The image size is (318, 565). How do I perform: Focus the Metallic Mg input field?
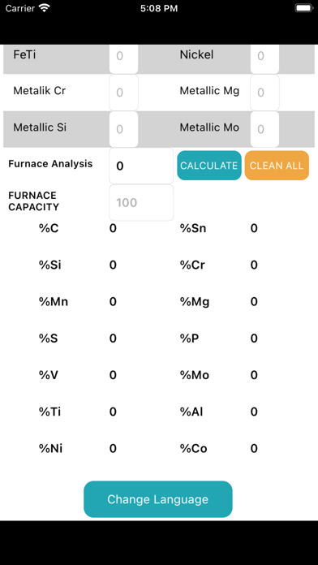pos(264,93)
